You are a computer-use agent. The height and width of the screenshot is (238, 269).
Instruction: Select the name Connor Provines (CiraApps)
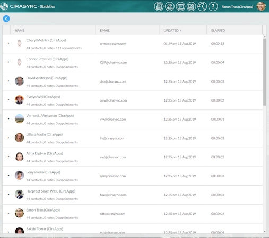[x=47, y=59]
